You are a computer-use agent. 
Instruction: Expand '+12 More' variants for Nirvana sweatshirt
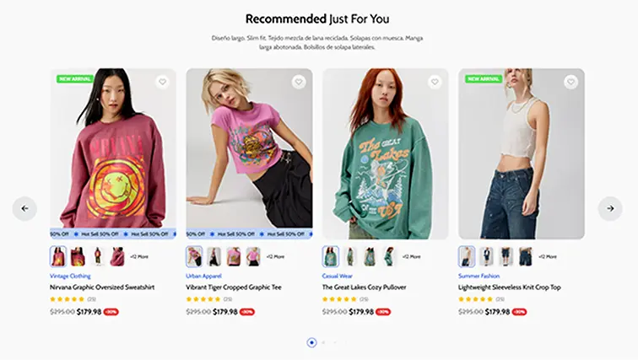[138, 256]
